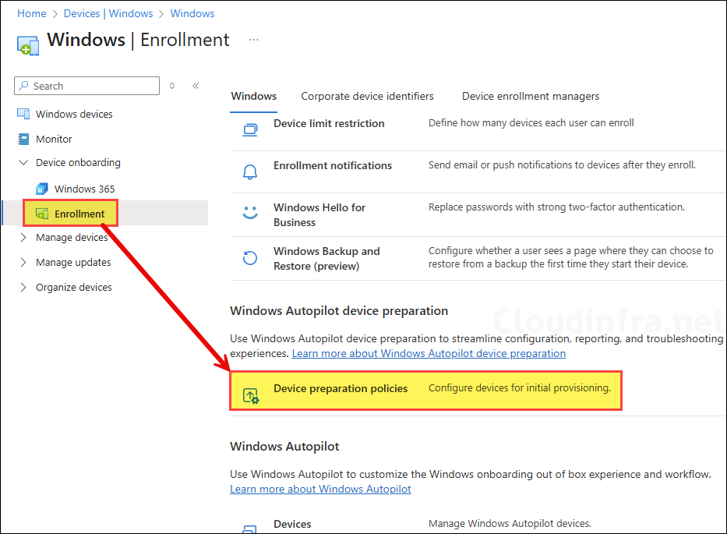Switch to Device enrollment managers tab
The width and height of the screenshot is (727, 534).
(530, 97)
